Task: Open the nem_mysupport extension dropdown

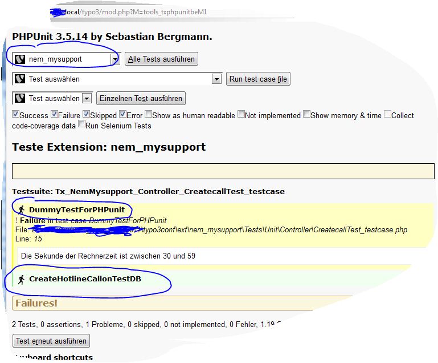Action: (67, 59)
